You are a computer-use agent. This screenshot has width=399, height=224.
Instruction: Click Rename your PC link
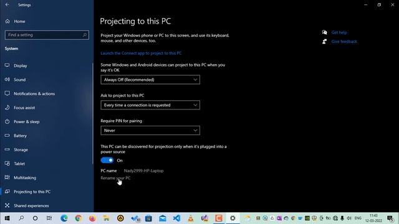115,178
